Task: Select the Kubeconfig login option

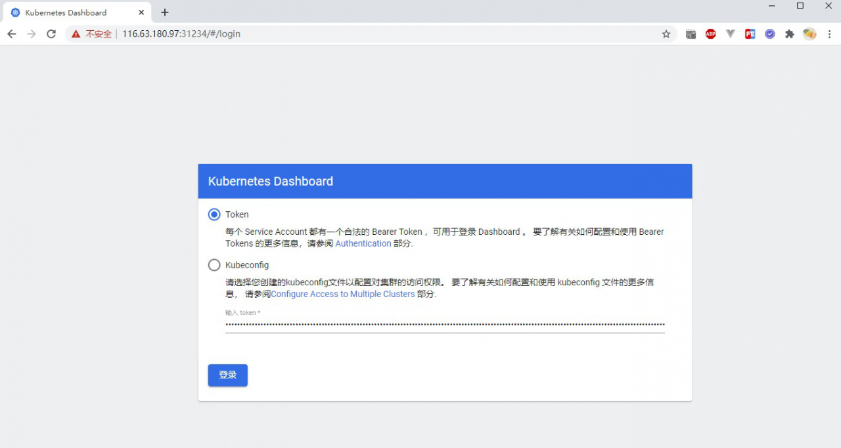Action: tap(214, 265)
